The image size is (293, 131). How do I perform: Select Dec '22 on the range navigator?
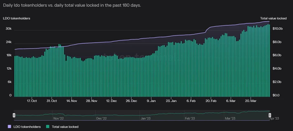pyautogui.click(x=102, y=119)
